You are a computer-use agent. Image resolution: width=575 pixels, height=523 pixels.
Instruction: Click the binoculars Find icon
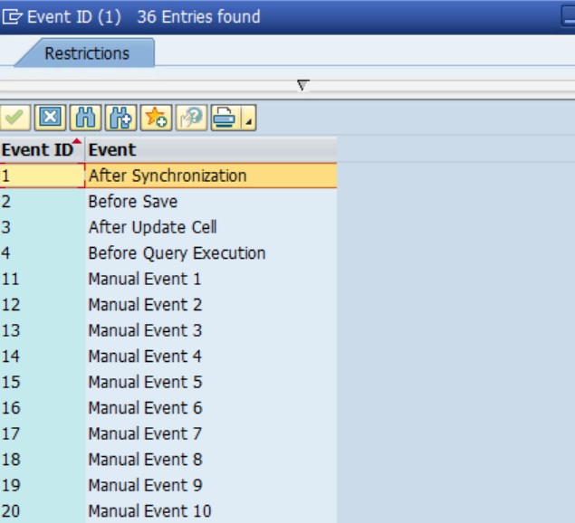[x=85, y=117]
